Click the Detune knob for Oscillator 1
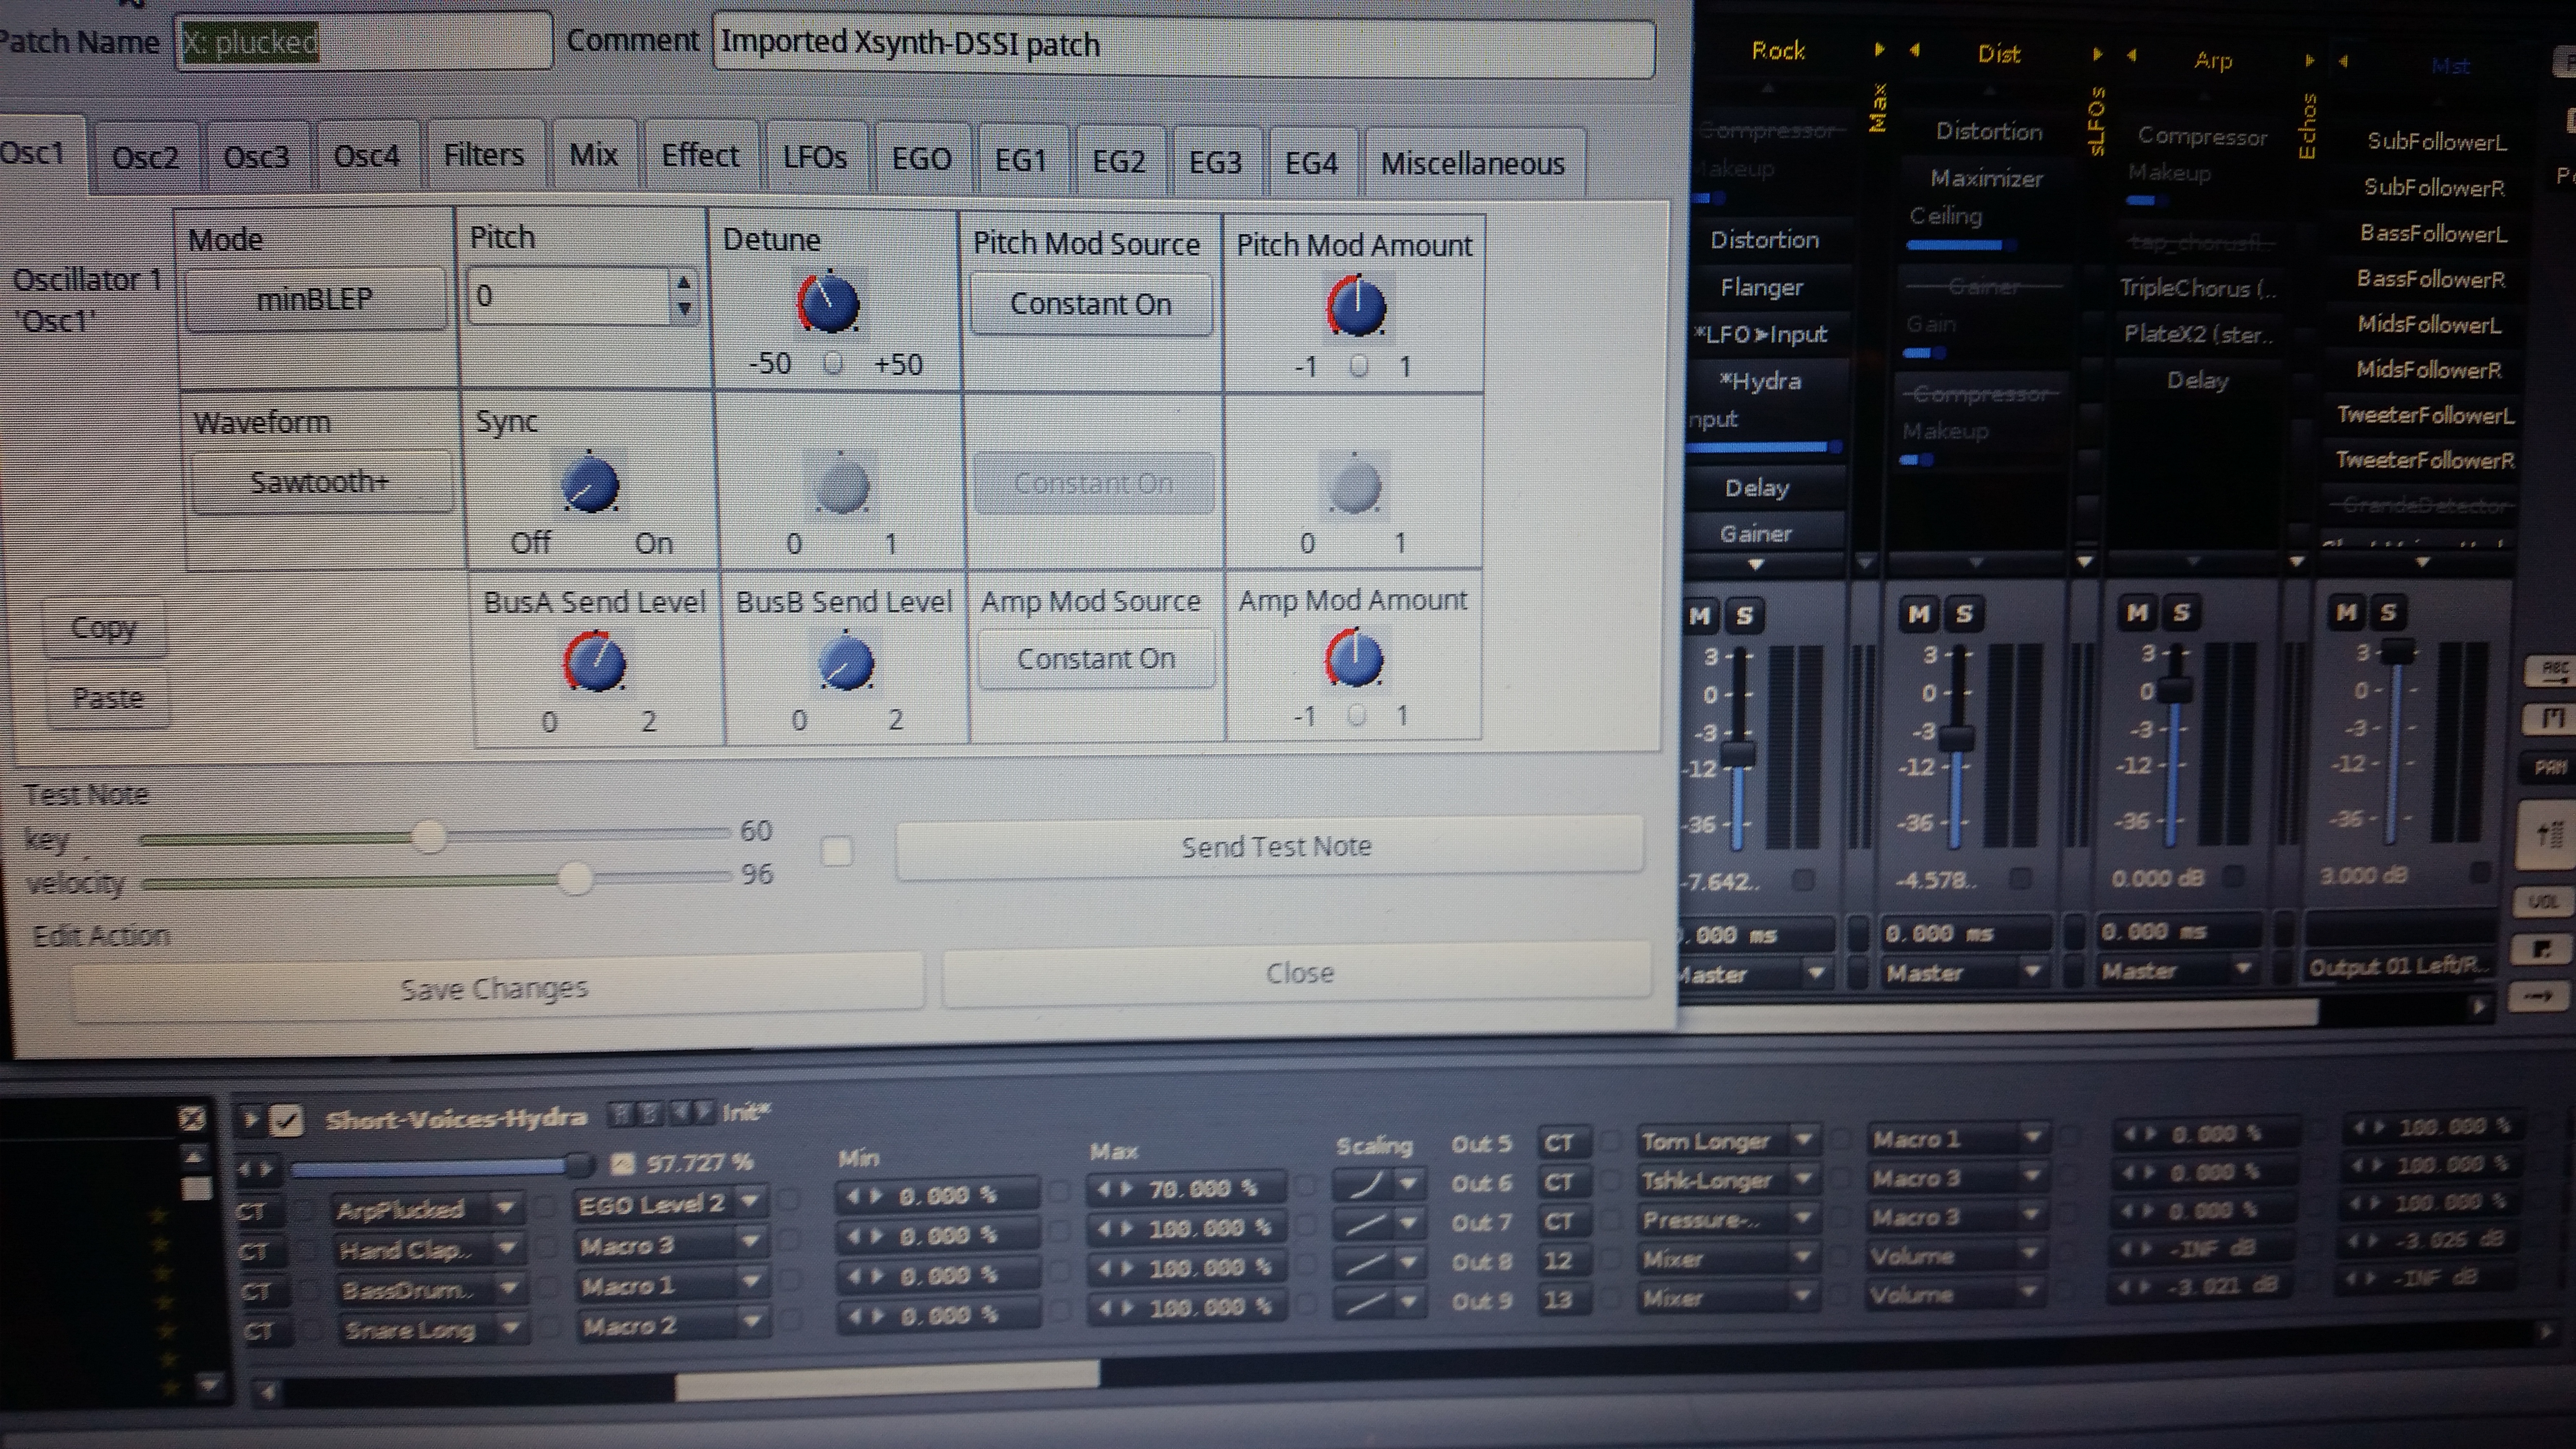The width and height of the screenshot is (2576, 1449). coord(828,303)
